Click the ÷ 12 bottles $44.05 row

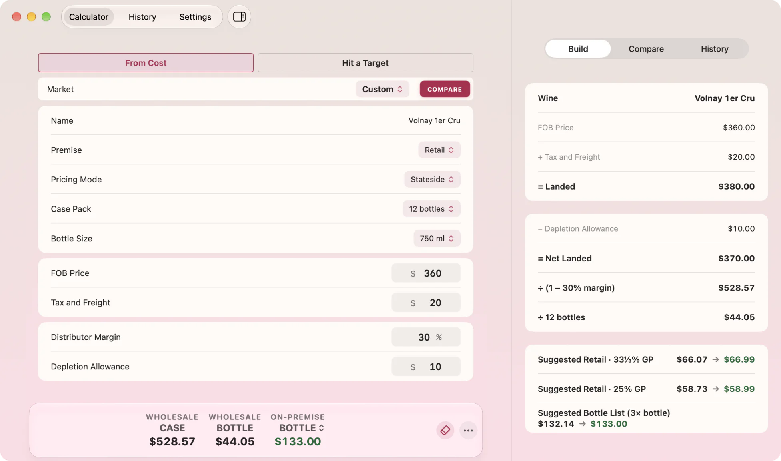(x=646, y=317)
